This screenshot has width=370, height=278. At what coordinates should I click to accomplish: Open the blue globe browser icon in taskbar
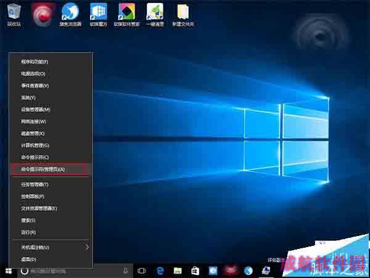click(x=249, y=271)
